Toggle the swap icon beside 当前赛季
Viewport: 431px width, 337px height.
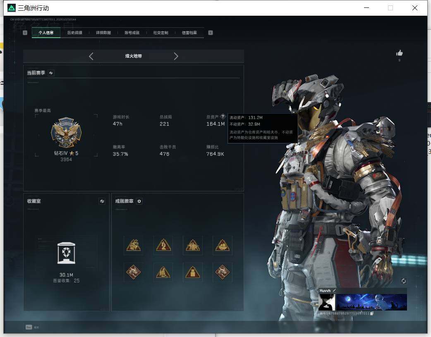(x=51, y=73)
